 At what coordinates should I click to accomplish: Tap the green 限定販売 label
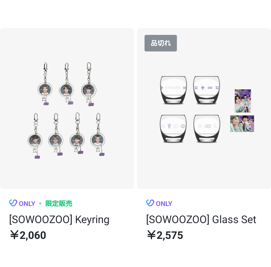(59, 204)
